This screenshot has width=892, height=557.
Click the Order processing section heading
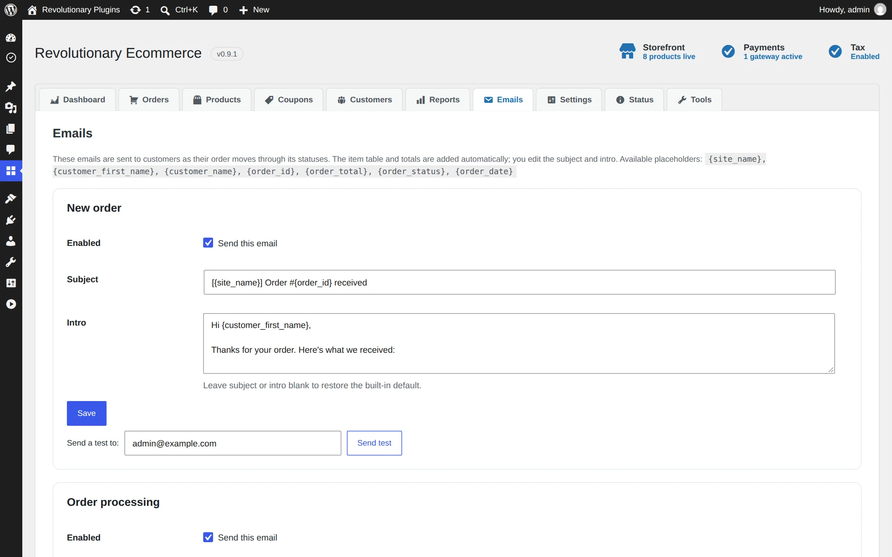(113, 502)
